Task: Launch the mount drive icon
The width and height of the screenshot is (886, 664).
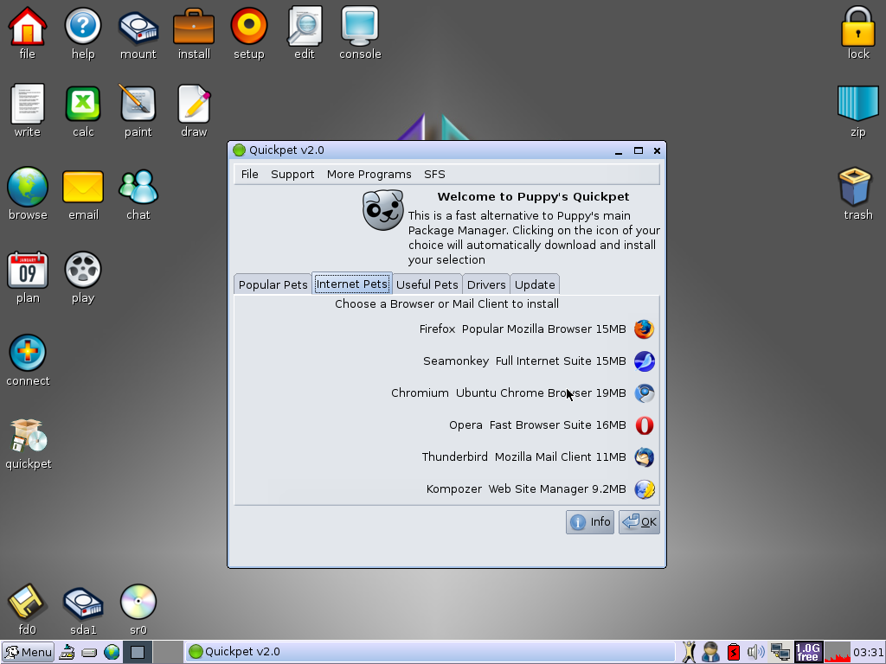Action: pos(138,33)
